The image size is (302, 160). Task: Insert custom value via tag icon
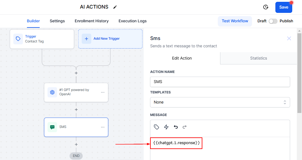157,127
